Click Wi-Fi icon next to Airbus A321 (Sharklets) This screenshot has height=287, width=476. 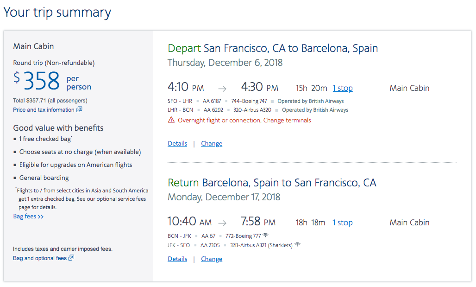[x=297, y=245]
